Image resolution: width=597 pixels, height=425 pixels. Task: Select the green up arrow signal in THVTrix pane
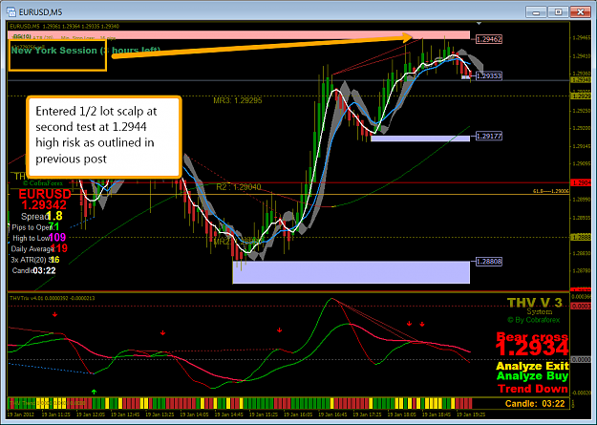94,392
